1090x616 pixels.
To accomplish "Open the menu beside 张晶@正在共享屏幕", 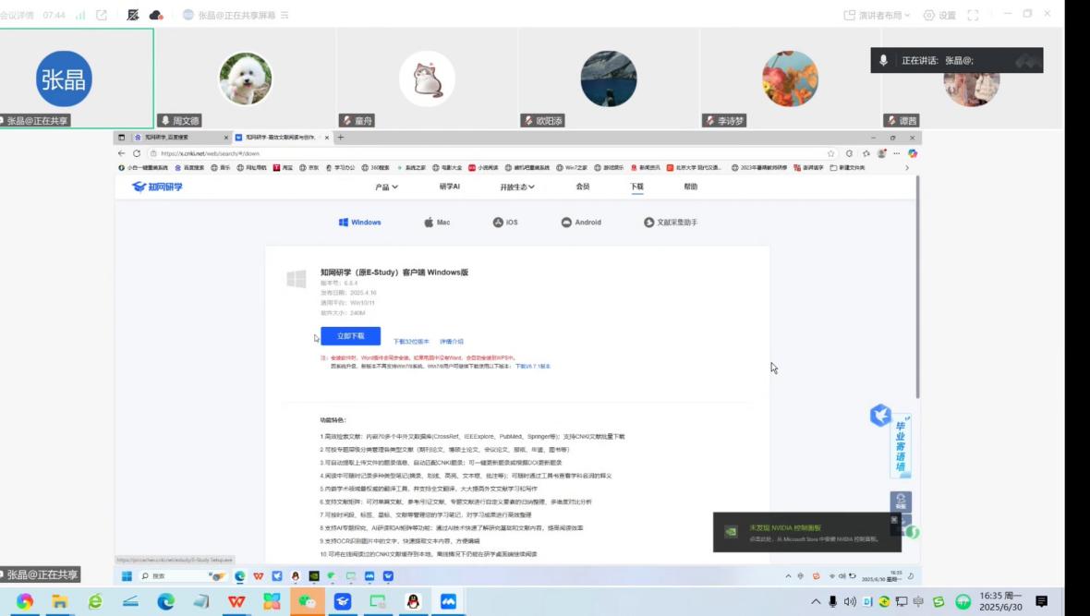I will pos(285,15).
